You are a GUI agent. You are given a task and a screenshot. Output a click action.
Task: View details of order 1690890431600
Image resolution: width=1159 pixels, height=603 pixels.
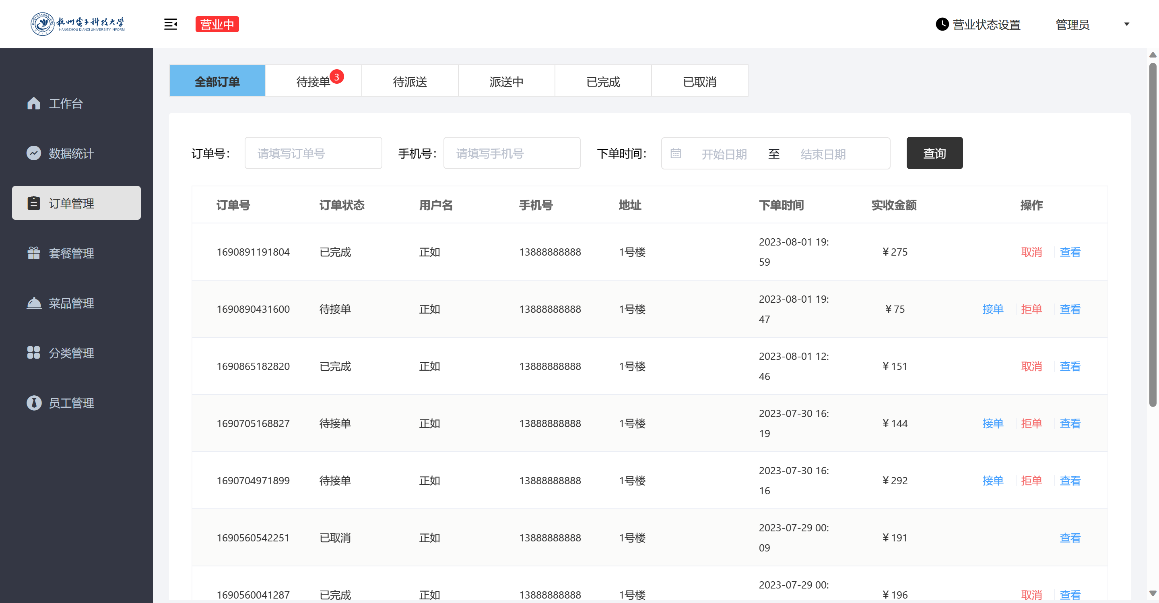(x=1070, y=309)
